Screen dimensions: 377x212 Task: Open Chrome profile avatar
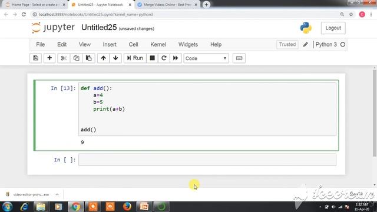362,14
